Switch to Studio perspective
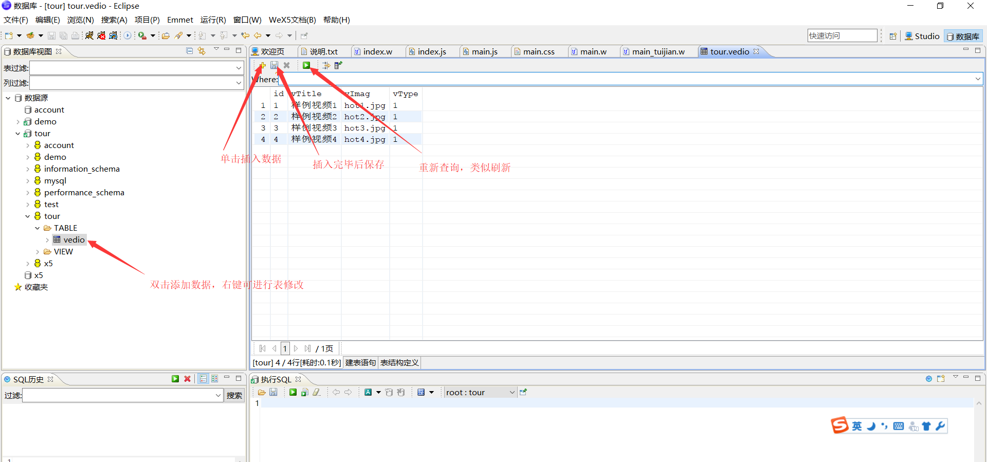The height and width of the screenshot is (462, 987). [922, 36]
